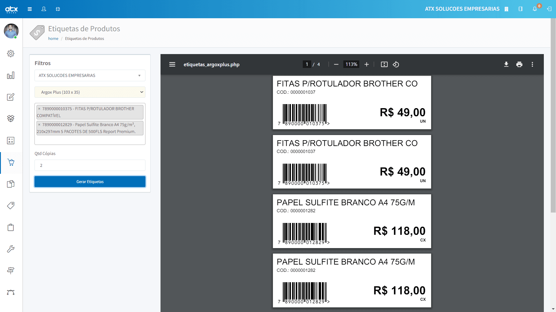Screen dimensions: 556x312
Task: Open the book icon in header
Action: click(520, 9)
